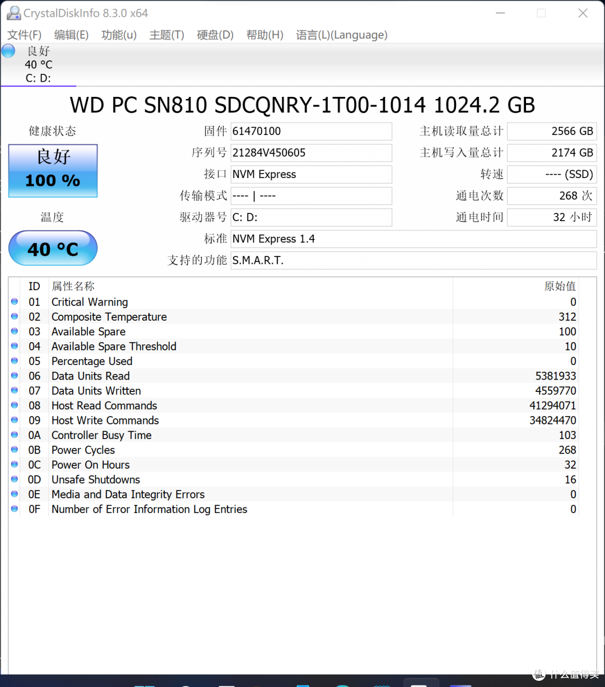Open the 帮助(H) menu
This screenshot has width=605, height=687.
coord(264,35)
